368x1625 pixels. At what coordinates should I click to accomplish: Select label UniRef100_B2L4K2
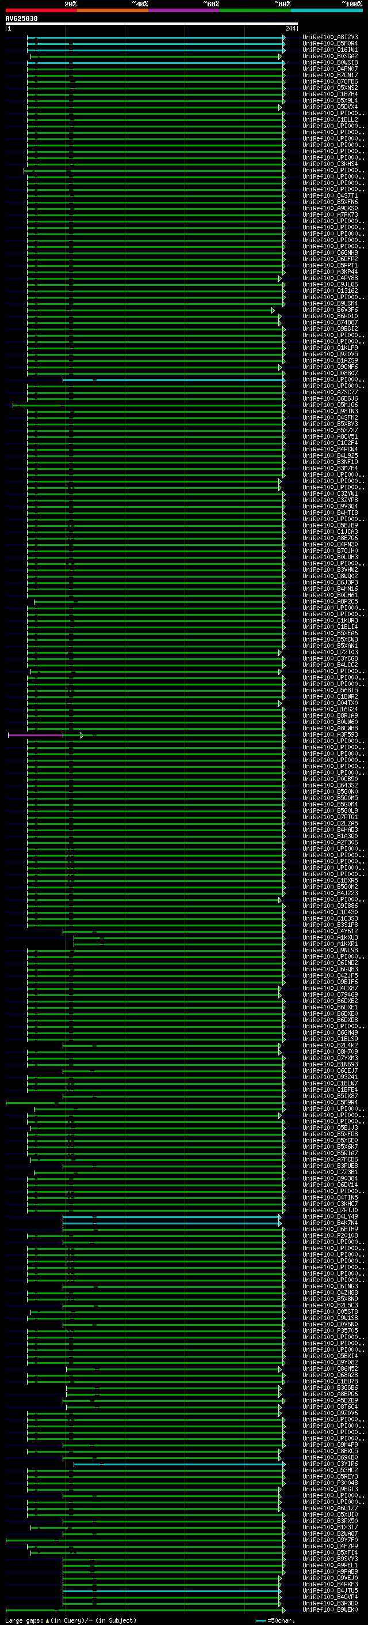click(330, 1045)
